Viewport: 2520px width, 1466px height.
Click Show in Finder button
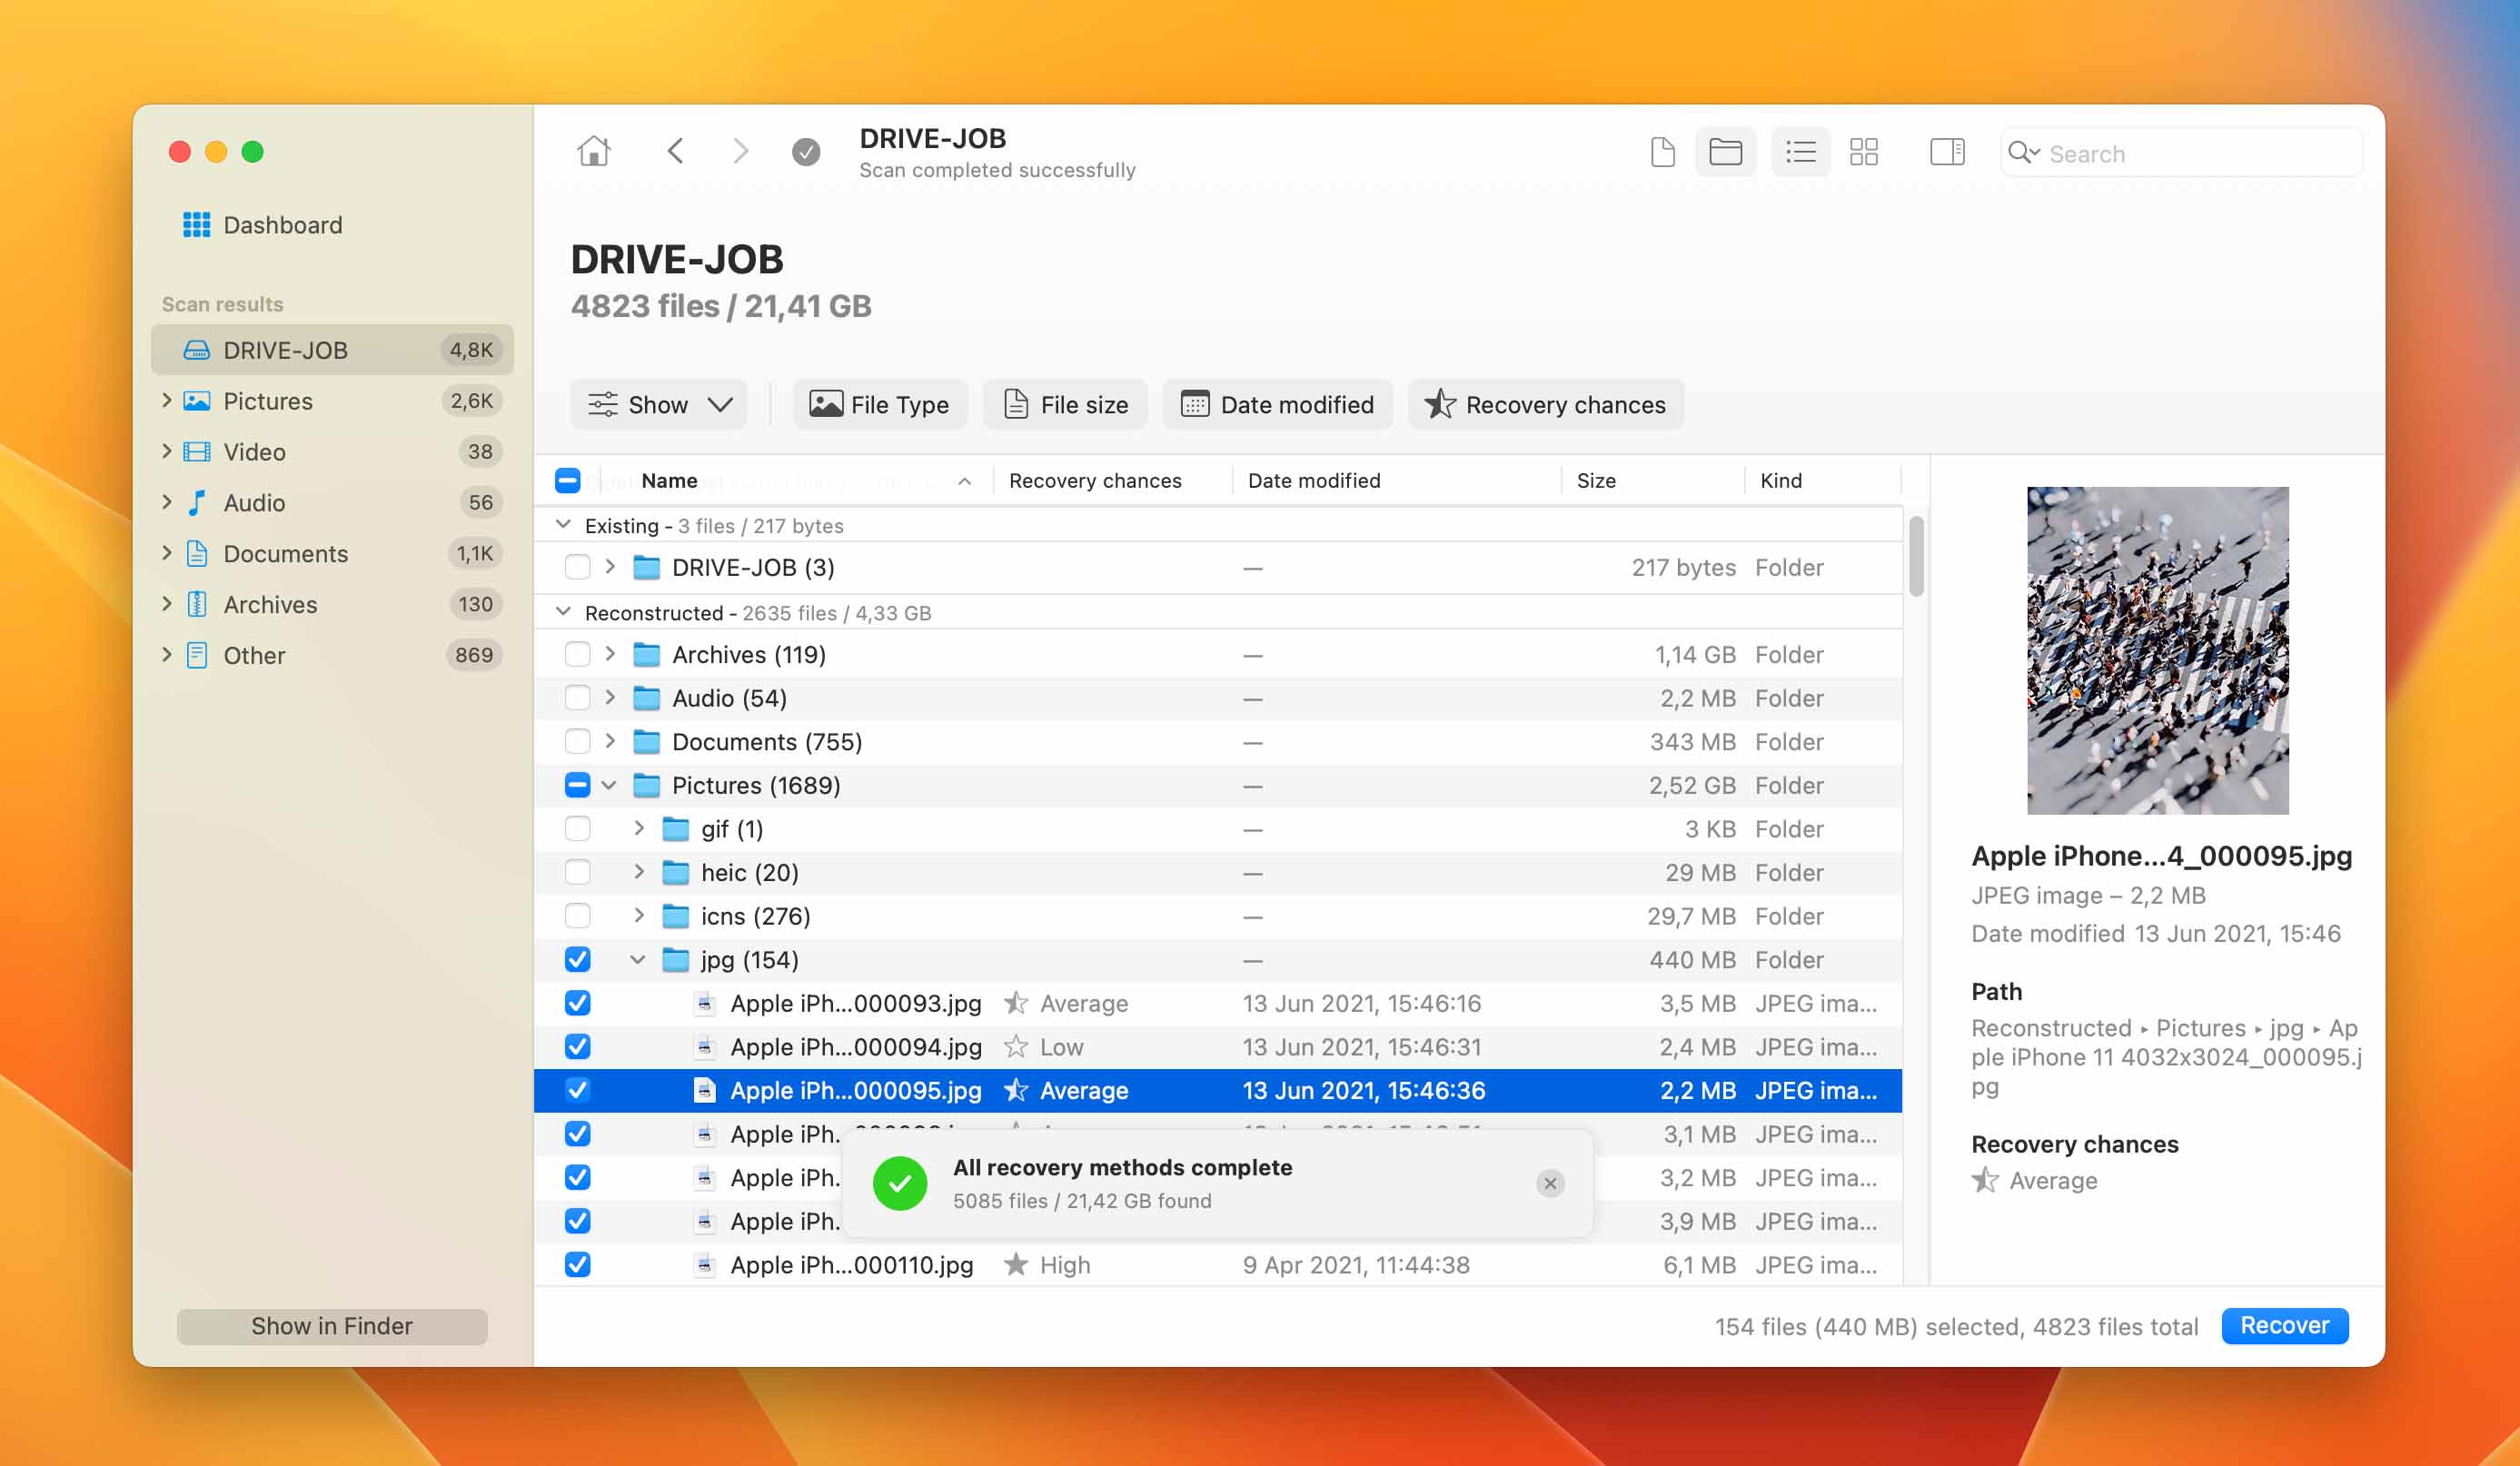point(332,1326)
